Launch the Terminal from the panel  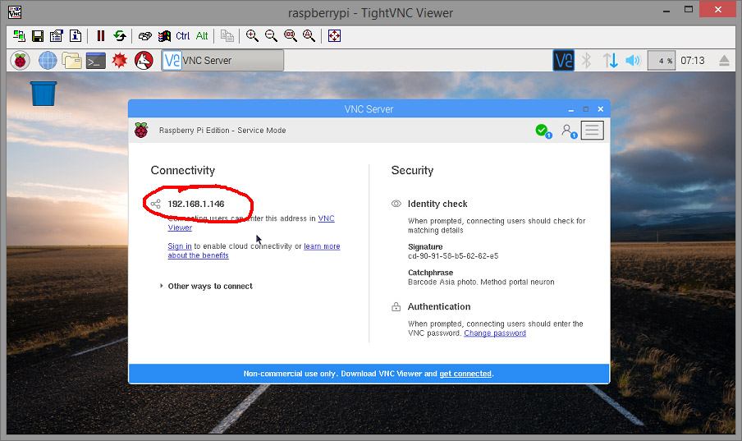95,61
